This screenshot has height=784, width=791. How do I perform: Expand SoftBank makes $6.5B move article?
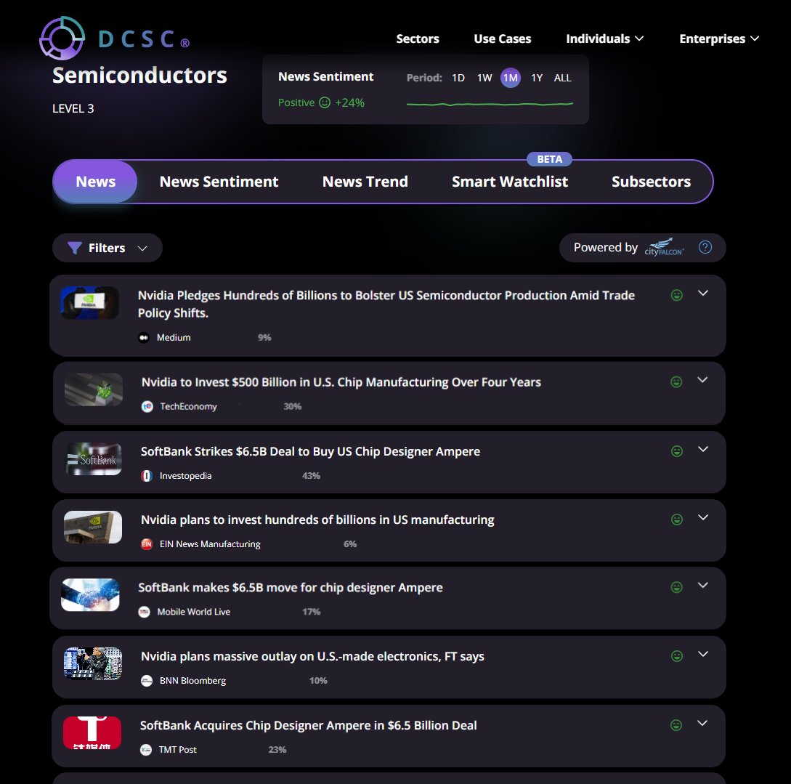tap(702, 585)
